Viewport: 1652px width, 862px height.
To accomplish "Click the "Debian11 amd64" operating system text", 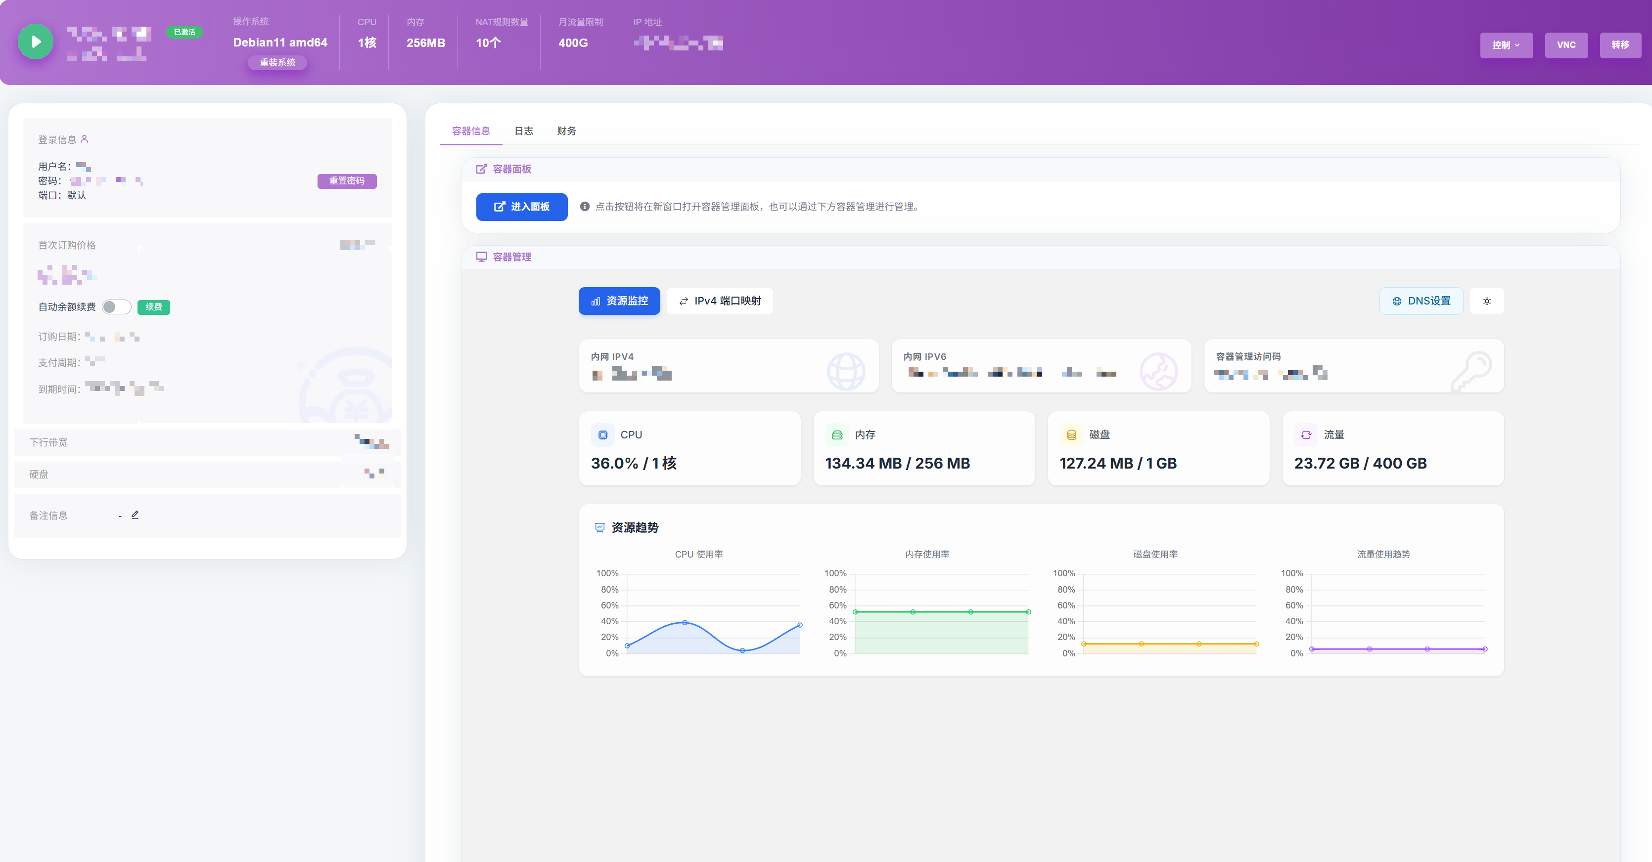I will [x=280, y=43].
